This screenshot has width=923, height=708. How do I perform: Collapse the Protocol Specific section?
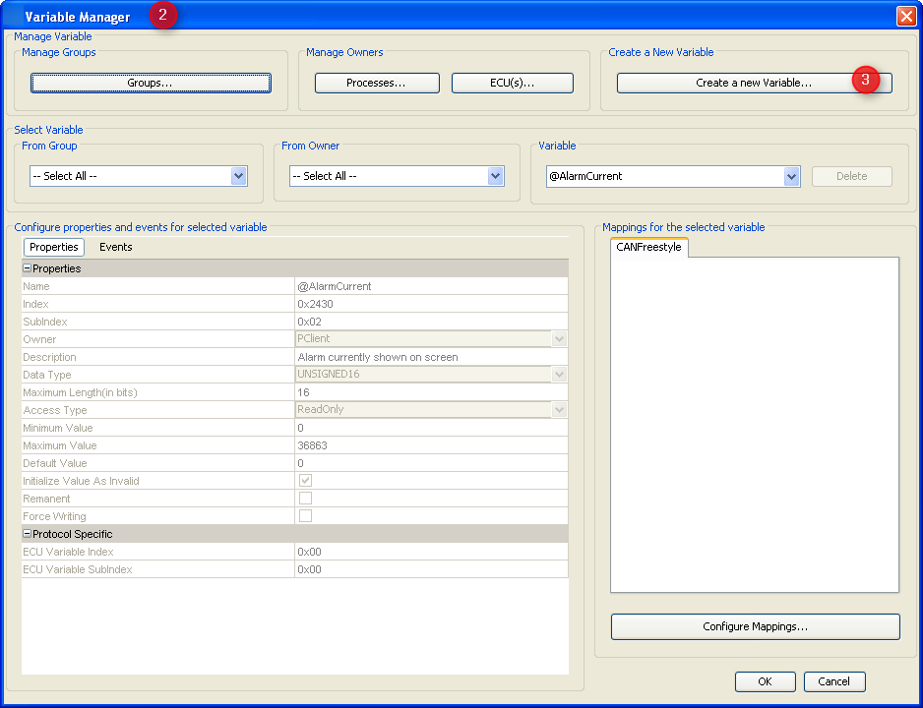(26, 534)
